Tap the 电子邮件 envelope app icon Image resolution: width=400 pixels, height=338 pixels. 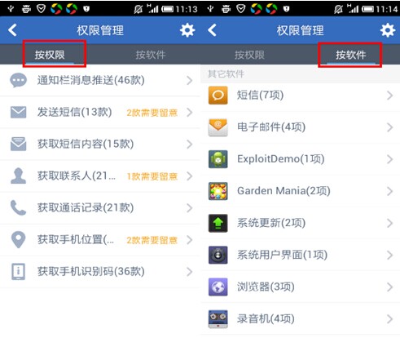pos(218,127)
